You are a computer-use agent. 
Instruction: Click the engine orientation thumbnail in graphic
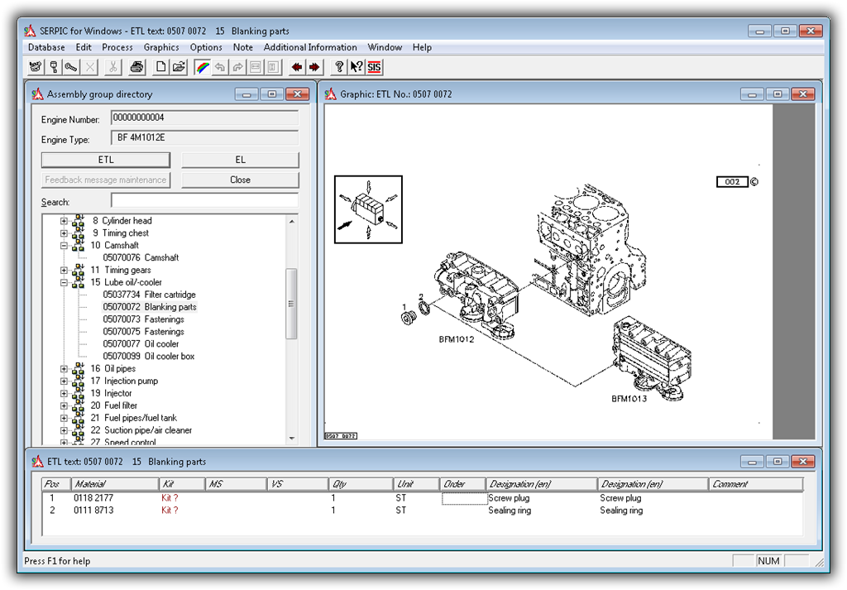point(368,209)
